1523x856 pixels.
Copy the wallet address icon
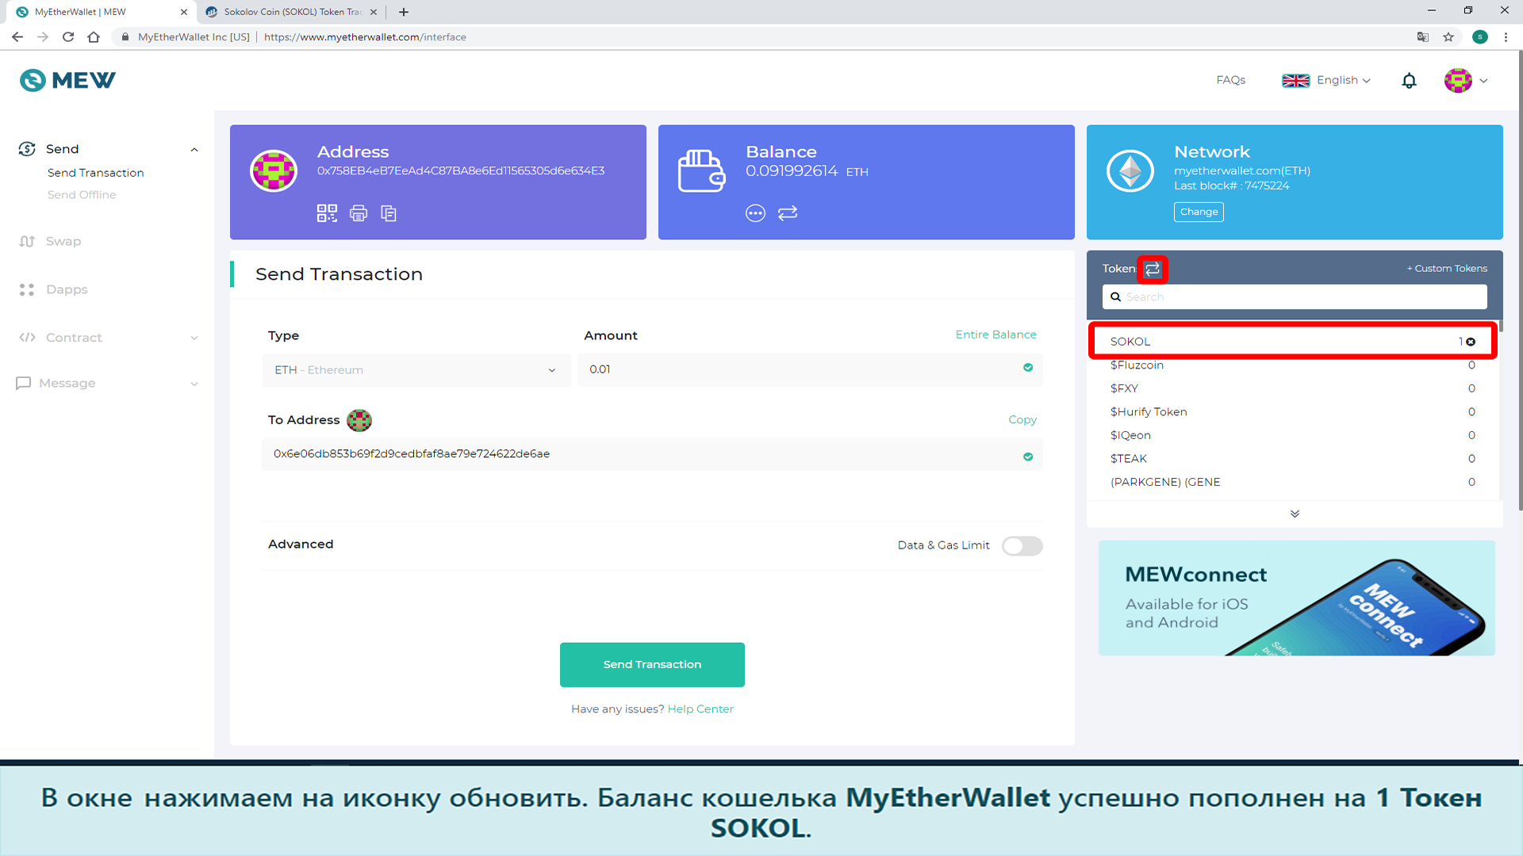point(389,213)
